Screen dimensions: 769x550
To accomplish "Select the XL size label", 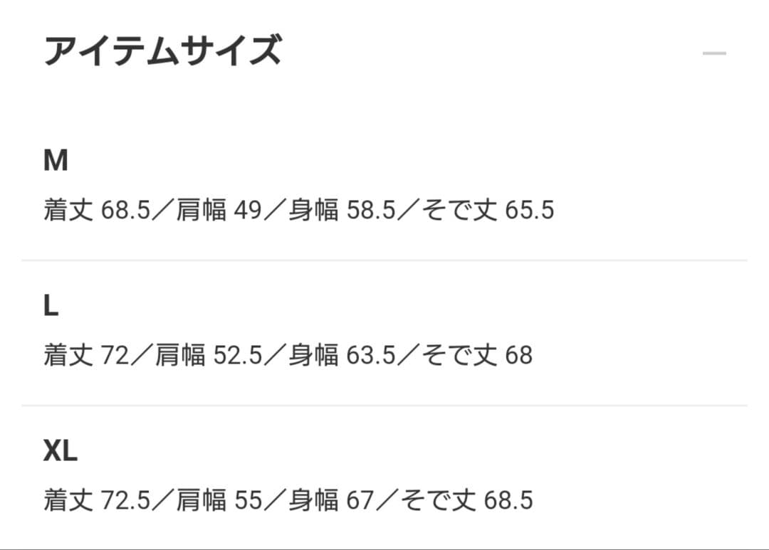I will (61, 451).
